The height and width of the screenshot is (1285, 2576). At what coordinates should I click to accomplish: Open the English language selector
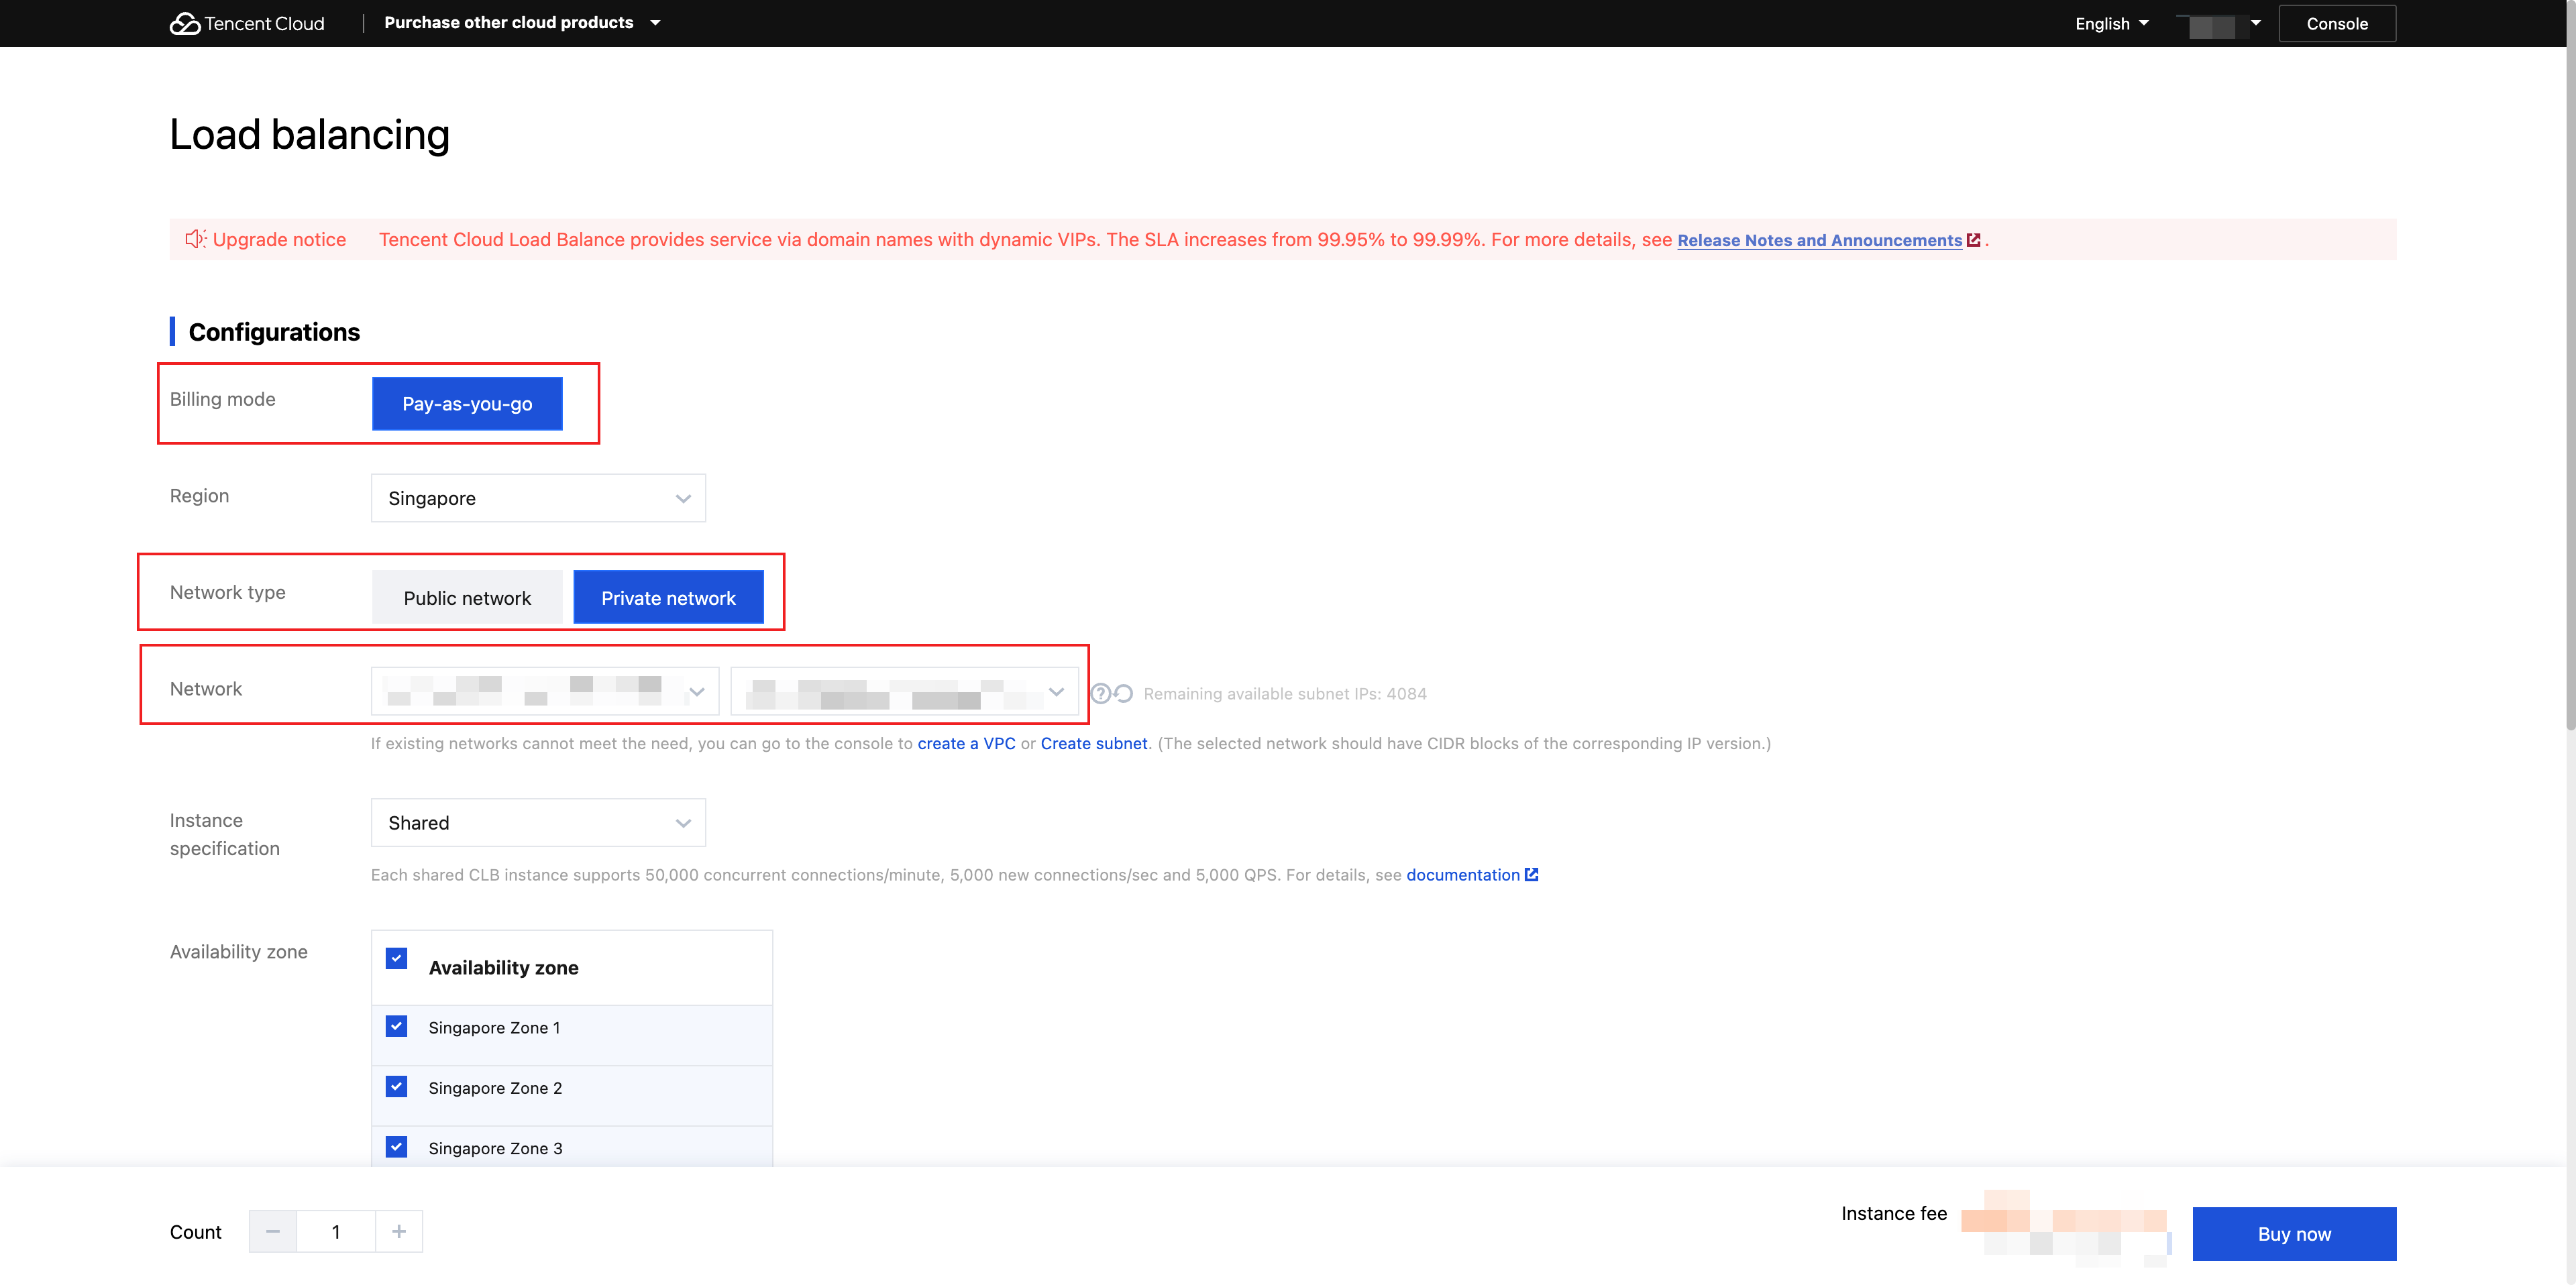tap(2111, 24)
